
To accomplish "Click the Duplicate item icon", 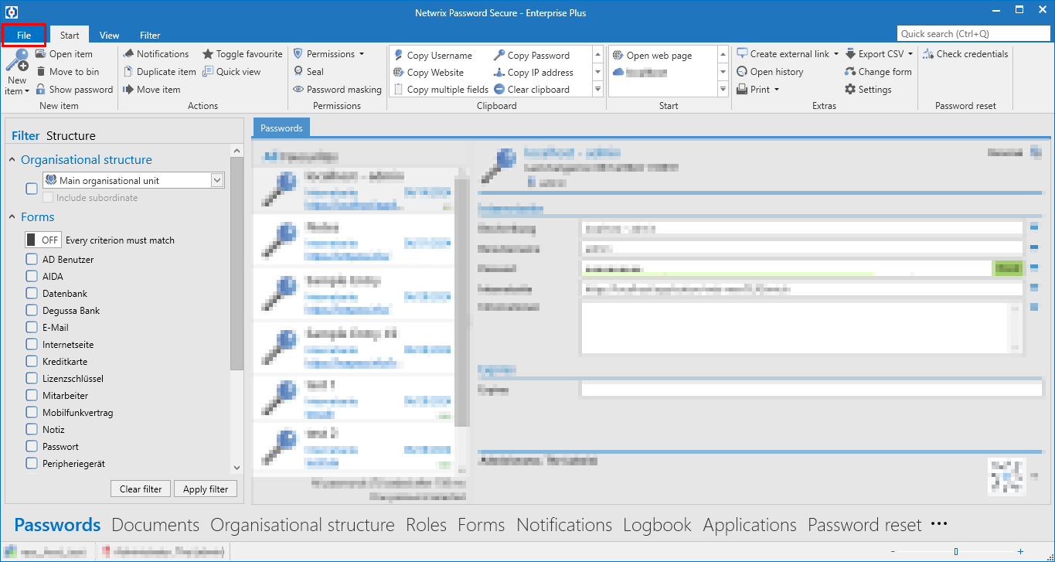I will click(129, 72).
